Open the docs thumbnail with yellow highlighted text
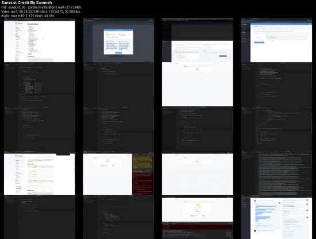The width and height of the screenshot is (316, 239). [x=40, y=173]
